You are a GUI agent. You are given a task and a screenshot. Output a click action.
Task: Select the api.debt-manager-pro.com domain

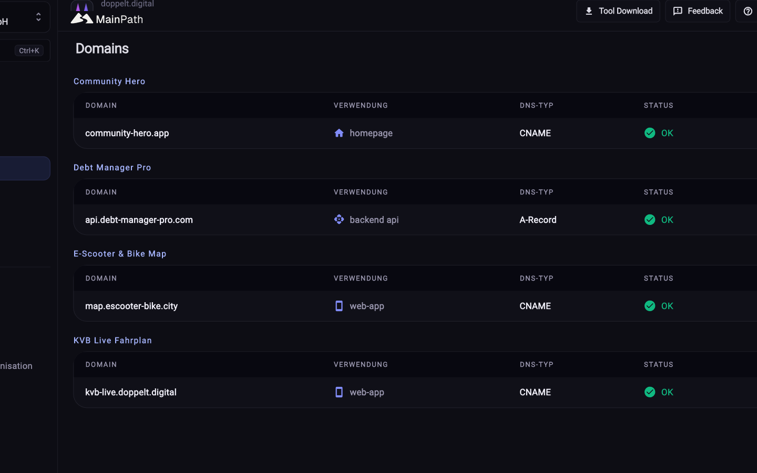point(139,220)
